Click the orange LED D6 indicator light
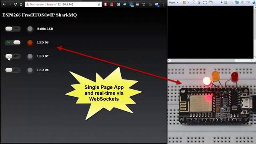Image resolution: width=256 pixels, height=144 pixels. coord(30,43)
